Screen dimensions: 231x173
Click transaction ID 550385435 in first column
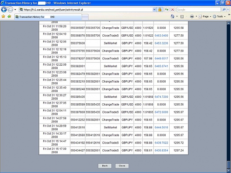tap(78, 97)
